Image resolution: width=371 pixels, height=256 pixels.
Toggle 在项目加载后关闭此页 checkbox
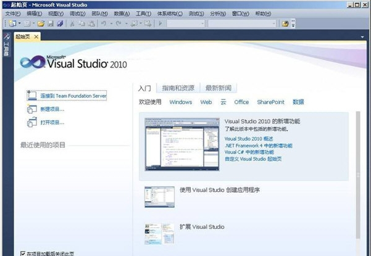(23, 254)
